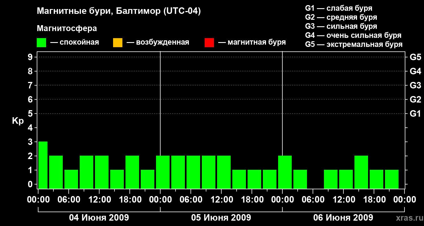Click the red 'магнитная буря' legend swatch
The height and width of the screenshot is (226, 424).
tap(209, 43)
